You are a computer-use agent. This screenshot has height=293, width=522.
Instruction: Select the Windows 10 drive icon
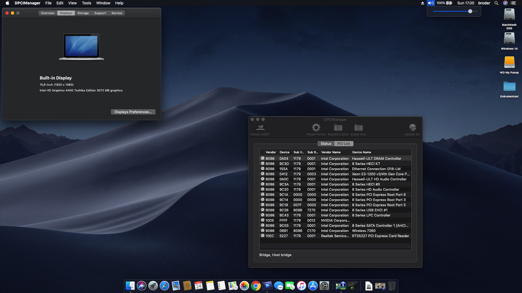click(x=509, y=39)
